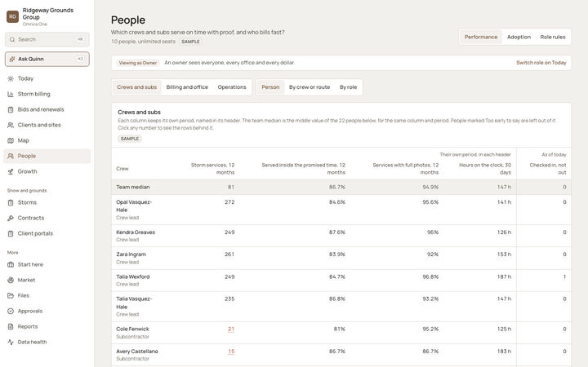This screenshot has width=588, height=367.
Task: Switch to the Adoption tab
Action: pos(519,37)
